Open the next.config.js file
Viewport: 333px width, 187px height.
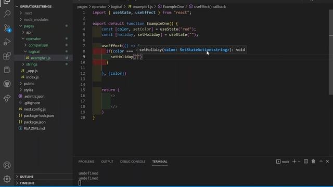coord(35,109)
